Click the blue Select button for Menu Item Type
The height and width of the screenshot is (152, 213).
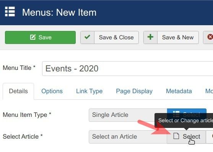(187, 111)
